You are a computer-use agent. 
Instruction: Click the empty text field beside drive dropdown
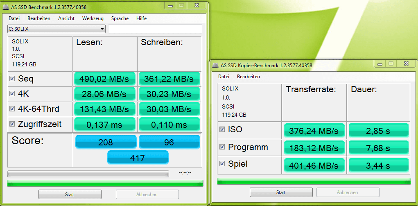[x=155, y=29]
